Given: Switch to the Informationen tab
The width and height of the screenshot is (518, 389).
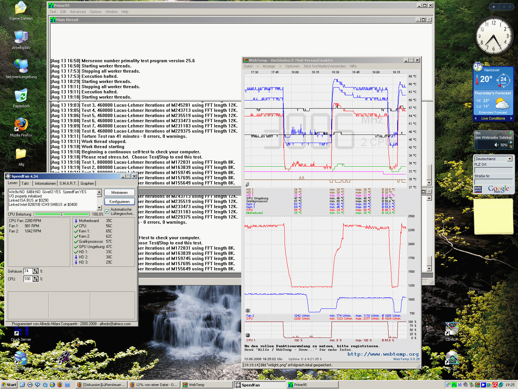Looking at the screenshot, I should (x=45, y=183).
